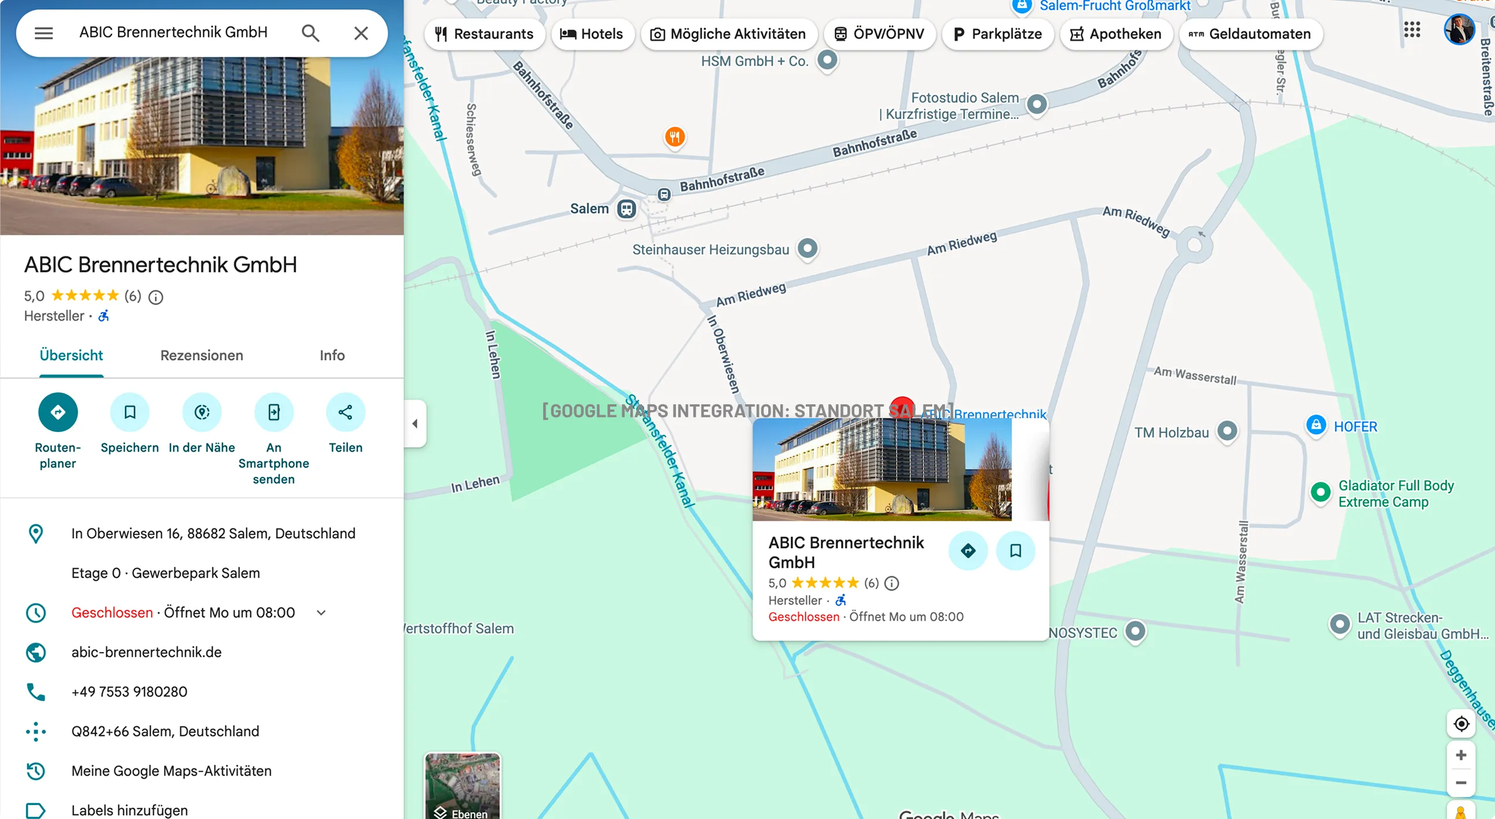1495x819 pixels.
Task: Zoom out the map with minus button
Action: pos(1461,783)
